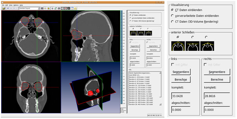Viewport: 237px width, 119px height.
Task: Expand the small arrow next to redo
Action: point(17,8)
